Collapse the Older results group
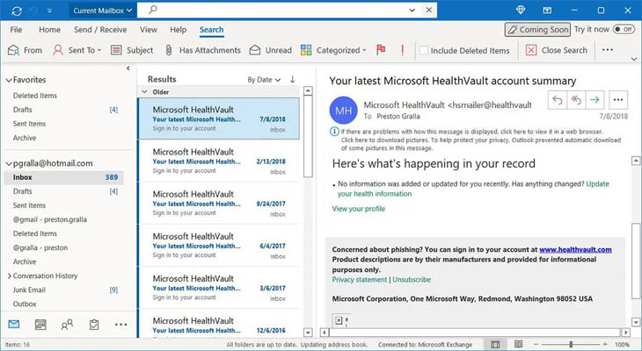The width and height of the screenshot is (642, 351). pos(144,92)
